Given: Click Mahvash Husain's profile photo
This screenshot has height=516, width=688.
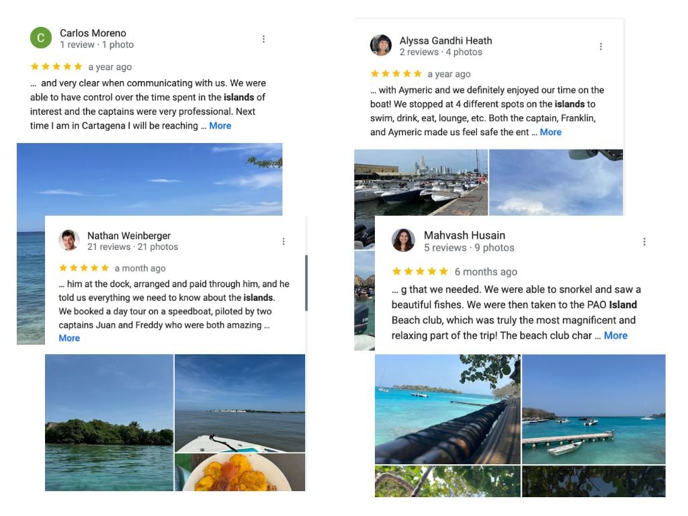Looking at the screenshot, I should pos(403,240).
